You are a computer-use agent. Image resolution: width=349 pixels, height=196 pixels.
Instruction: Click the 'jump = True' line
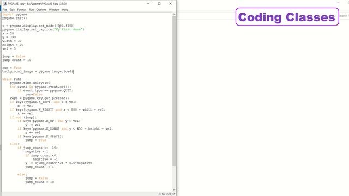[35, 140]
